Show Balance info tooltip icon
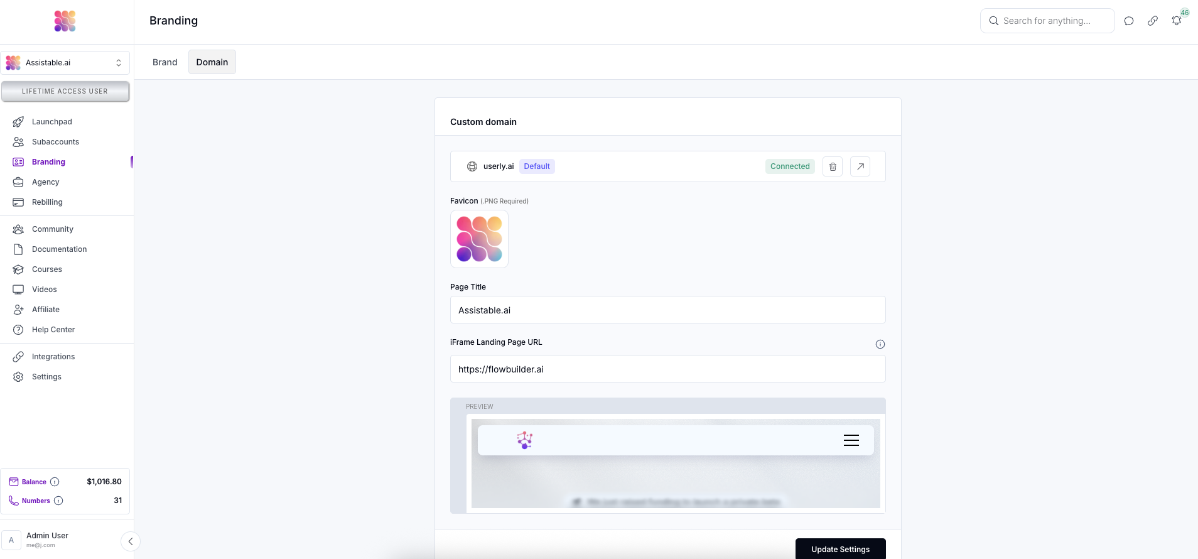 55,482
